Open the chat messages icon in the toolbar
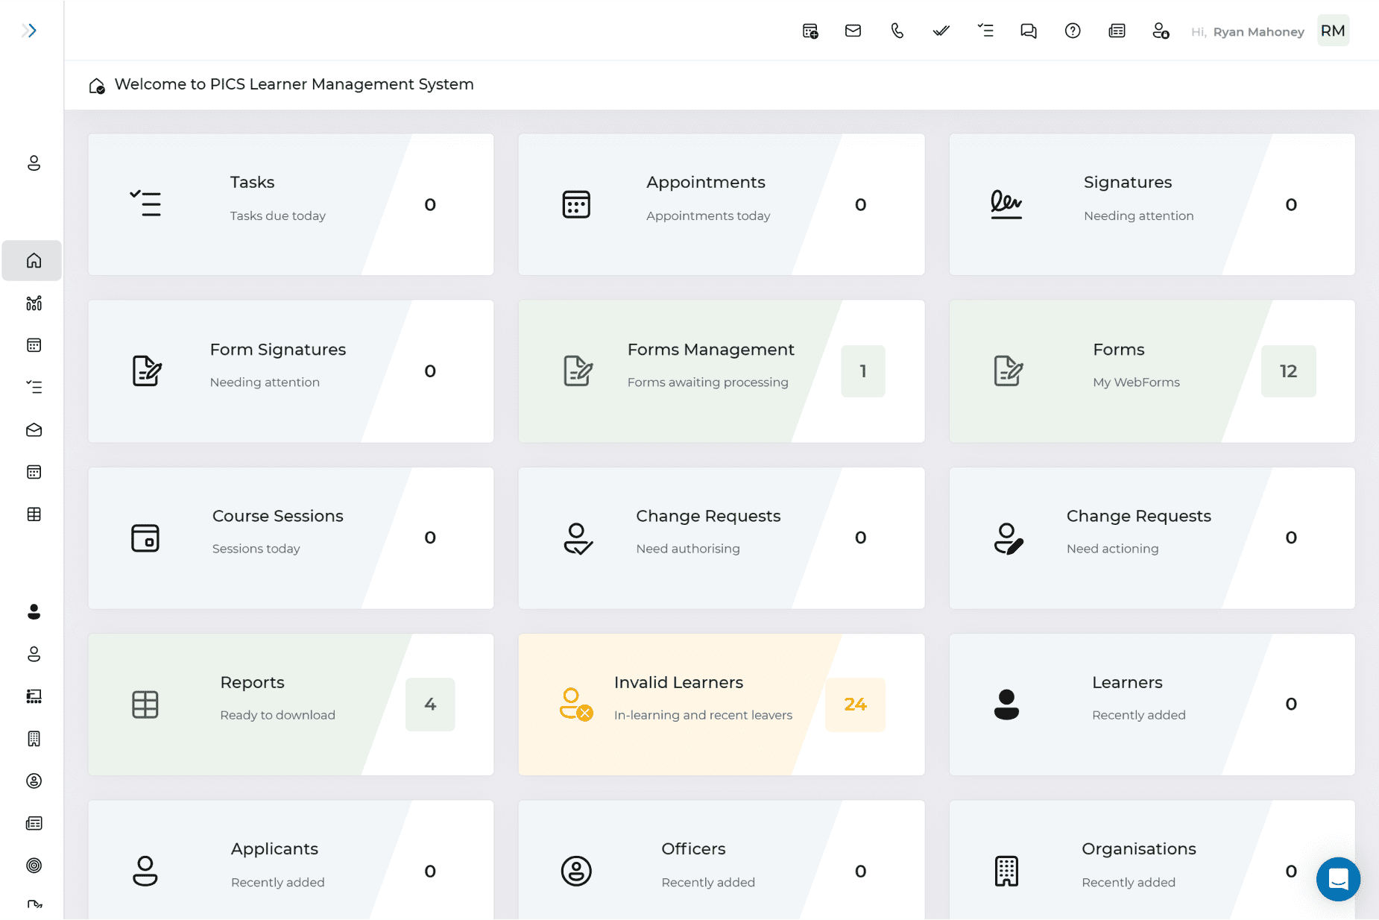 pyautogui.click(x=1028, y=31)
